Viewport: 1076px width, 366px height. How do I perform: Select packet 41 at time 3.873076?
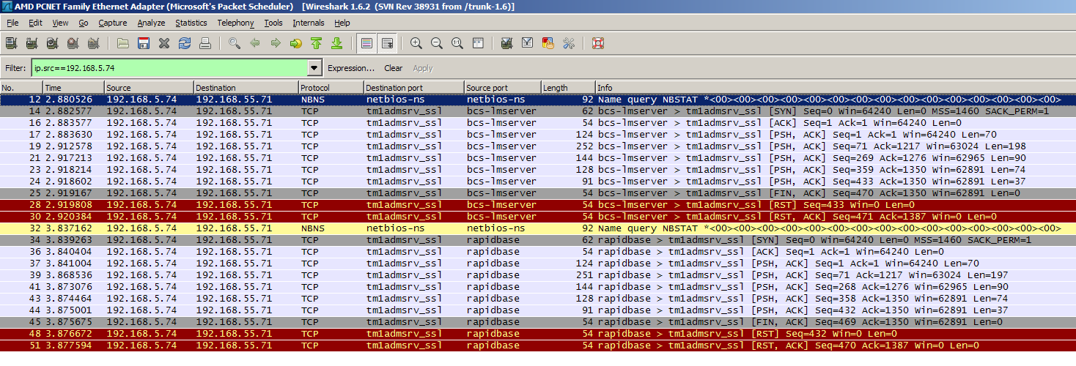point(538,287)
